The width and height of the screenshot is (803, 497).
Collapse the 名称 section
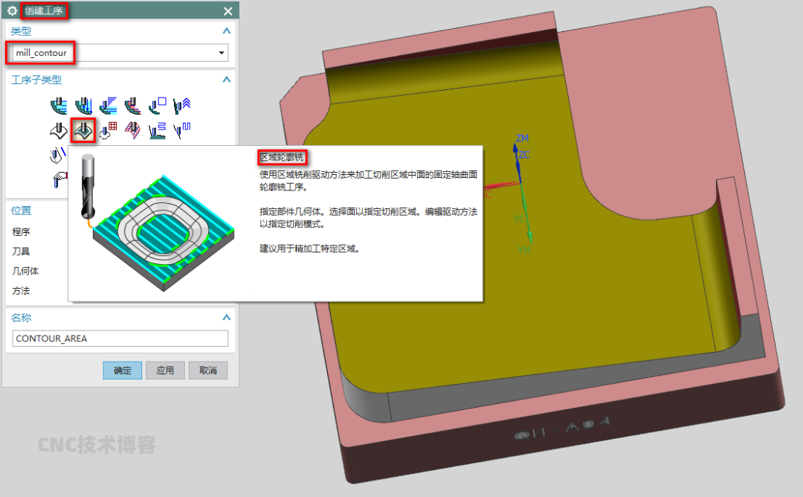(x=227, y=318)
